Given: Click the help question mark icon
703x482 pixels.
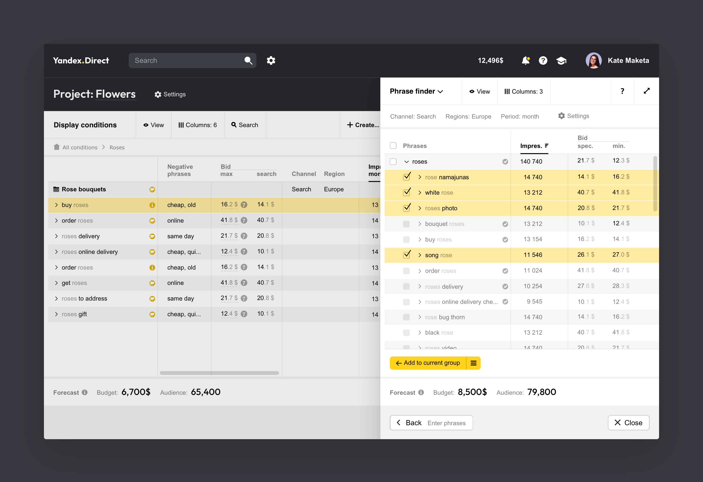Looking at the screenshot, I should (543, 60).
